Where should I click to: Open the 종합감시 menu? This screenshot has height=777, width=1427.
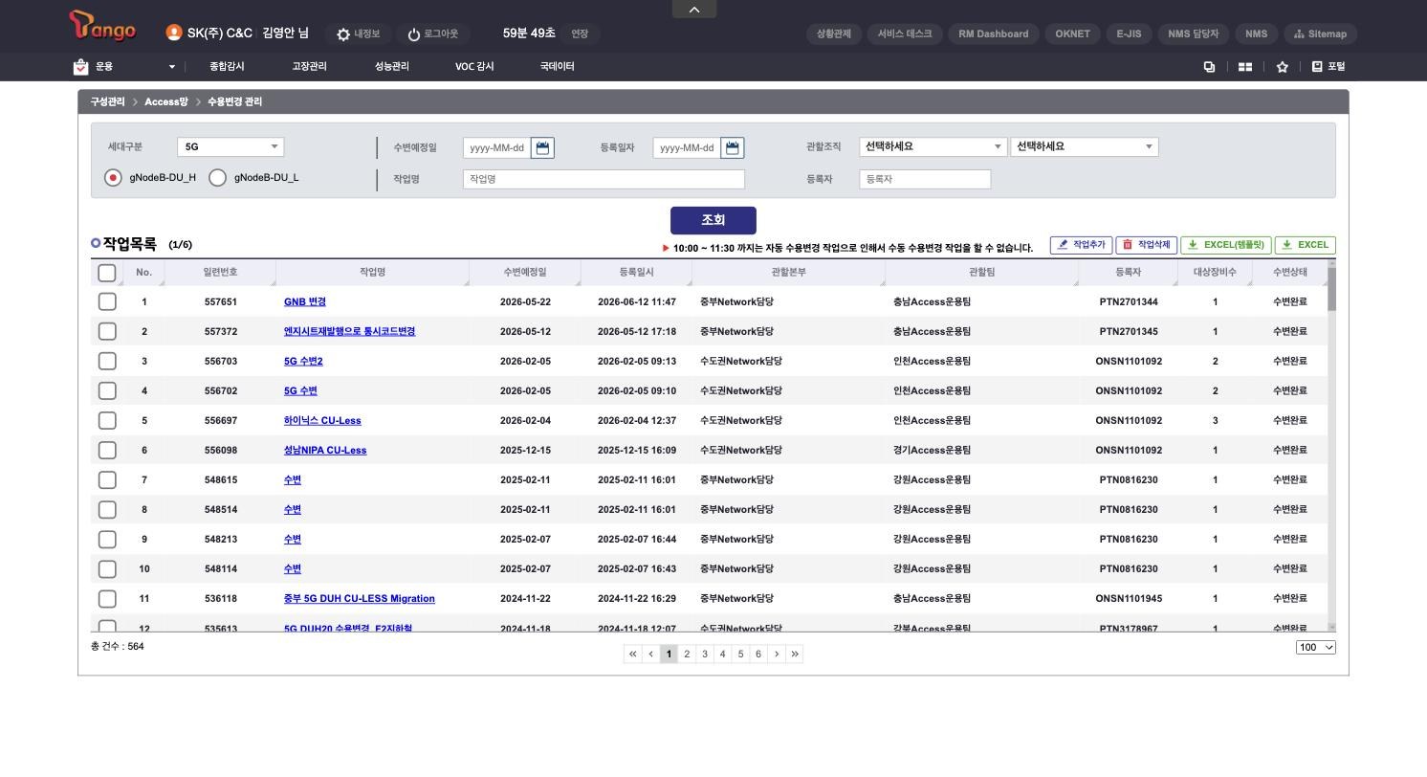pyautogui.click(x=227, y=67)
